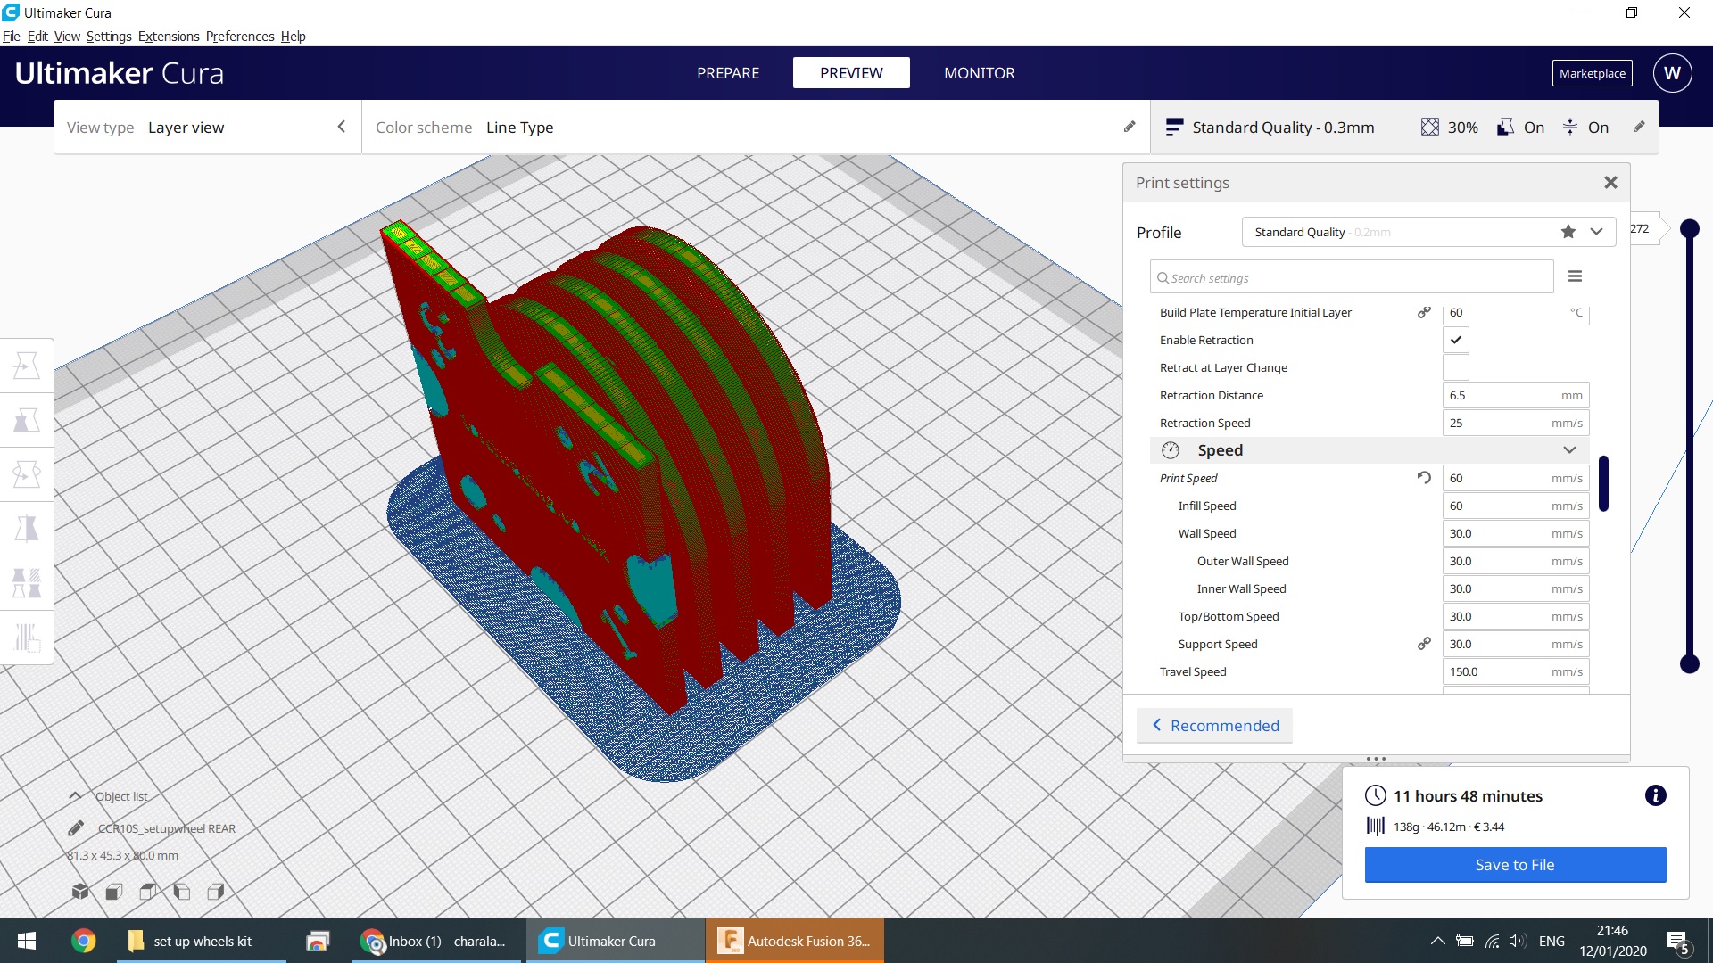
Task: Open Chrome from the taskbar
Action: point(84,941)
